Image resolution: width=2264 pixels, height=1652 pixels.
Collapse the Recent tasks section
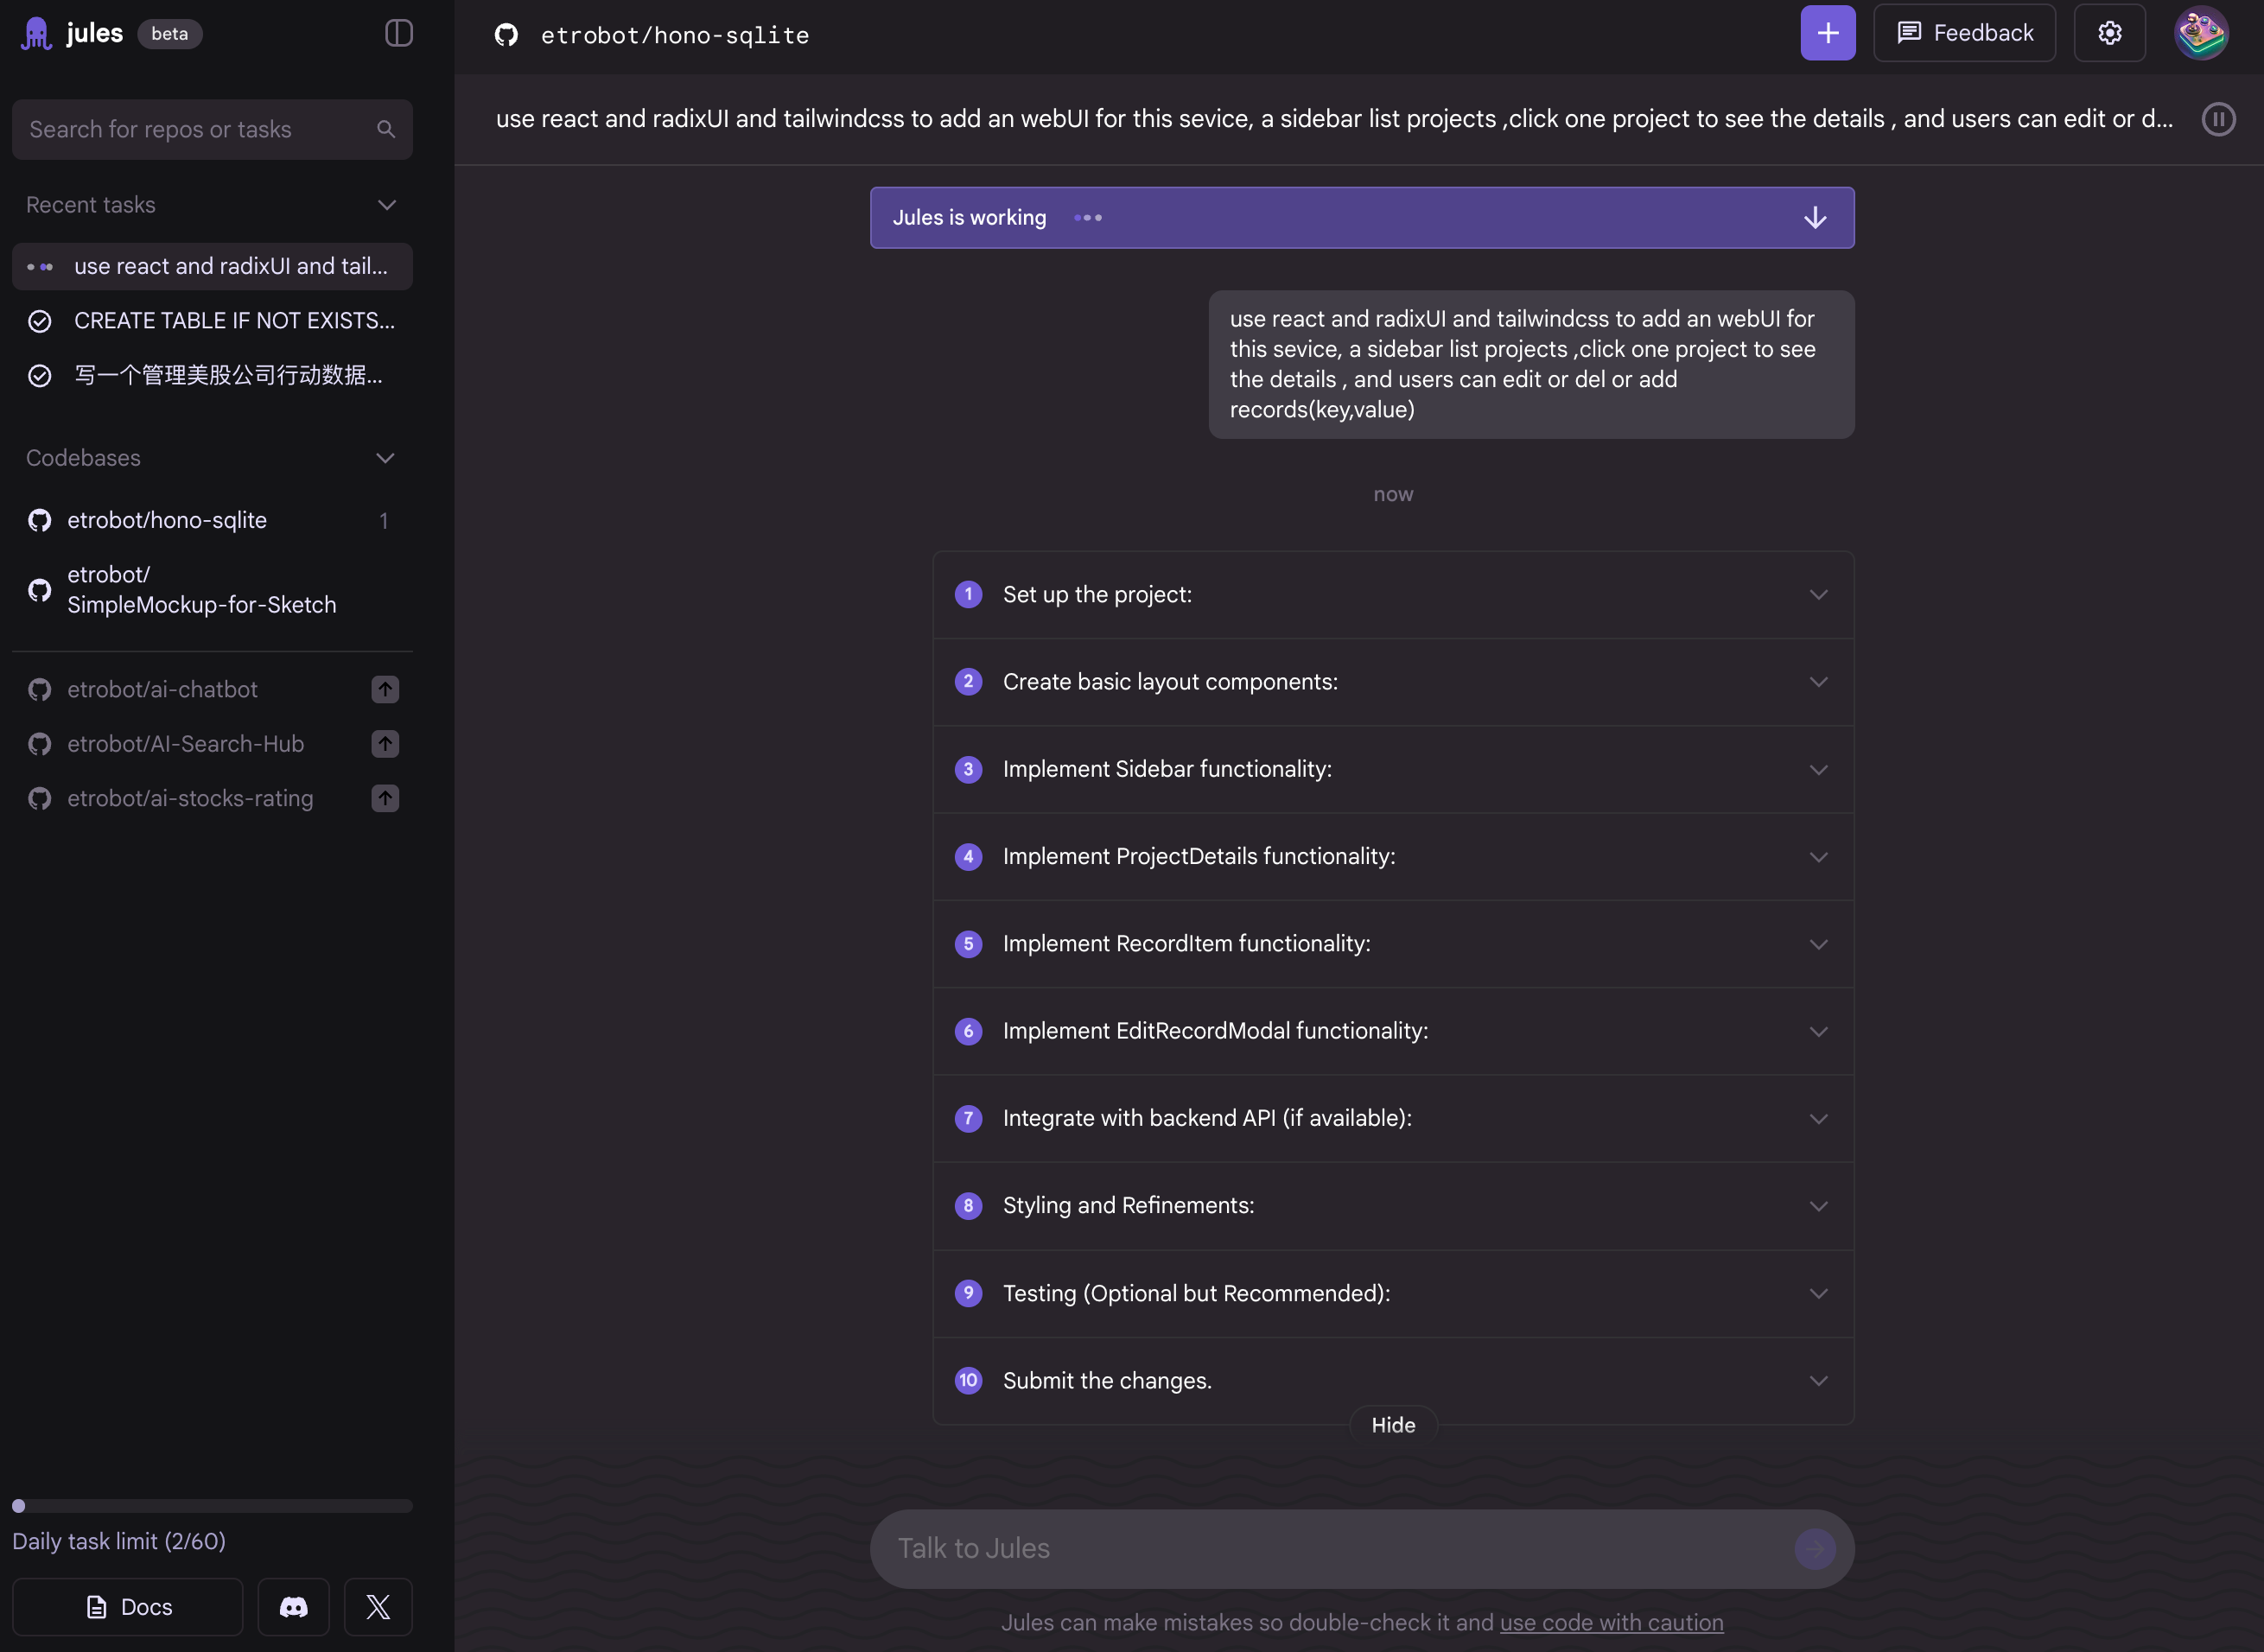coord(387,205)
